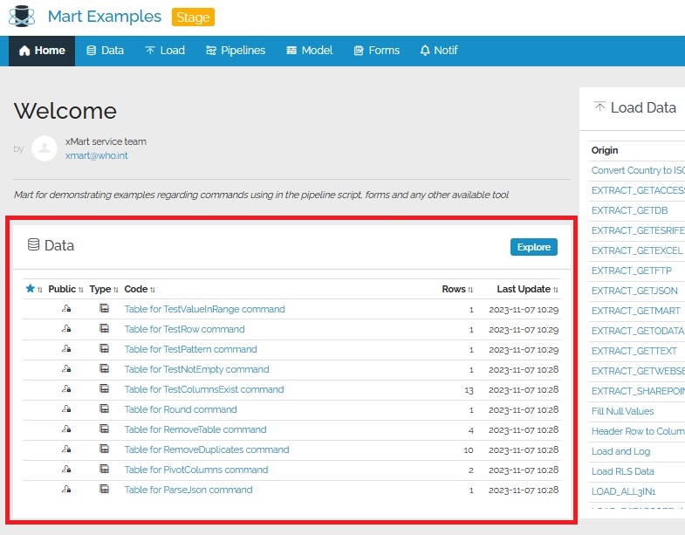
Task: Open Table for ParseJson command
Action: pos(188,490)
